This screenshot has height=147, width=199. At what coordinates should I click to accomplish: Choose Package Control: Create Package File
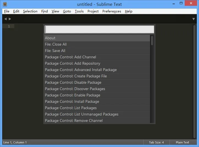pos(97,76)
